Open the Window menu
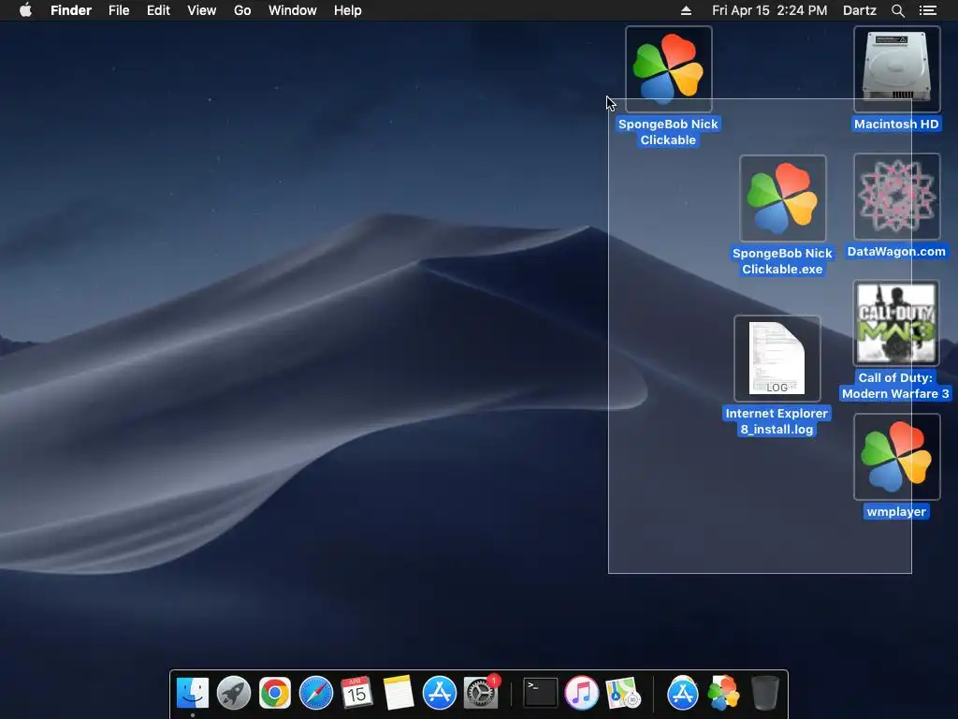958x719 pixels. point(293,10)
